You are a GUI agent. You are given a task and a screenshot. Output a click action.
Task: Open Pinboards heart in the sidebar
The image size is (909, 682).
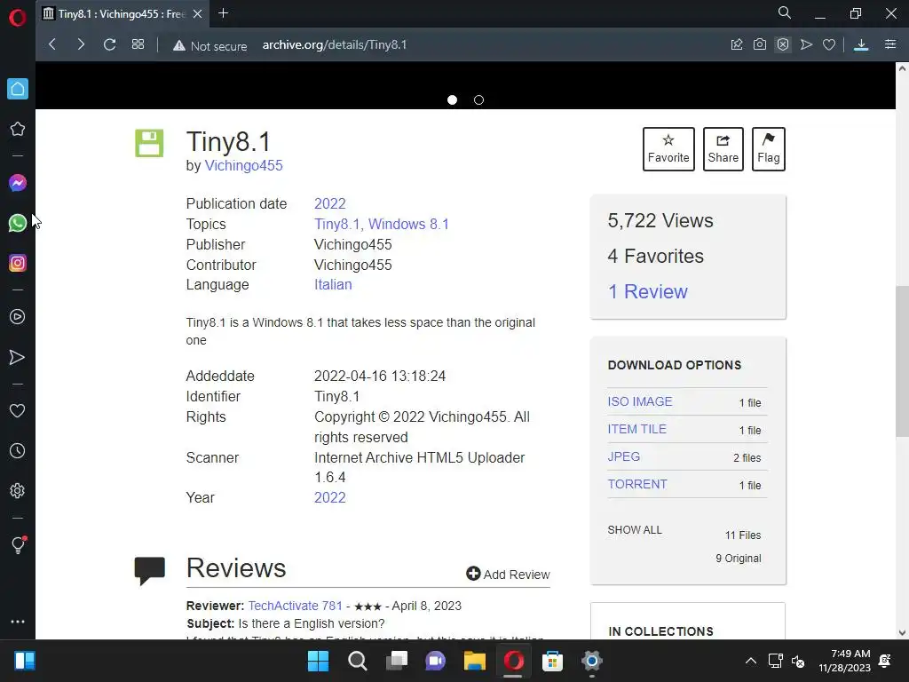coord(18,410)
